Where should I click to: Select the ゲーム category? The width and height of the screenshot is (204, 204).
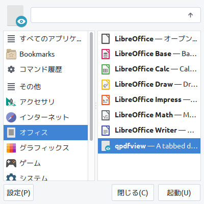pyautogui.click(x=45, y=163)
